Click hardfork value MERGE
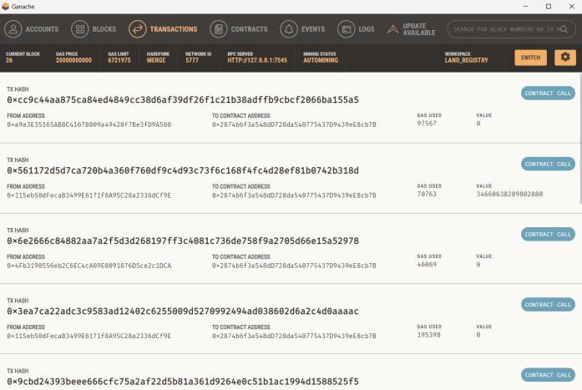 156,60
